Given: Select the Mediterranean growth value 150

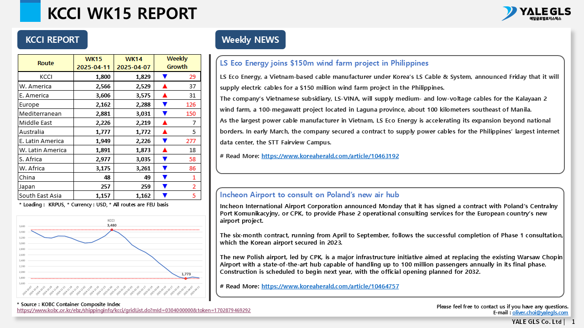Looking at the screenshot, I should click(191, 113).
